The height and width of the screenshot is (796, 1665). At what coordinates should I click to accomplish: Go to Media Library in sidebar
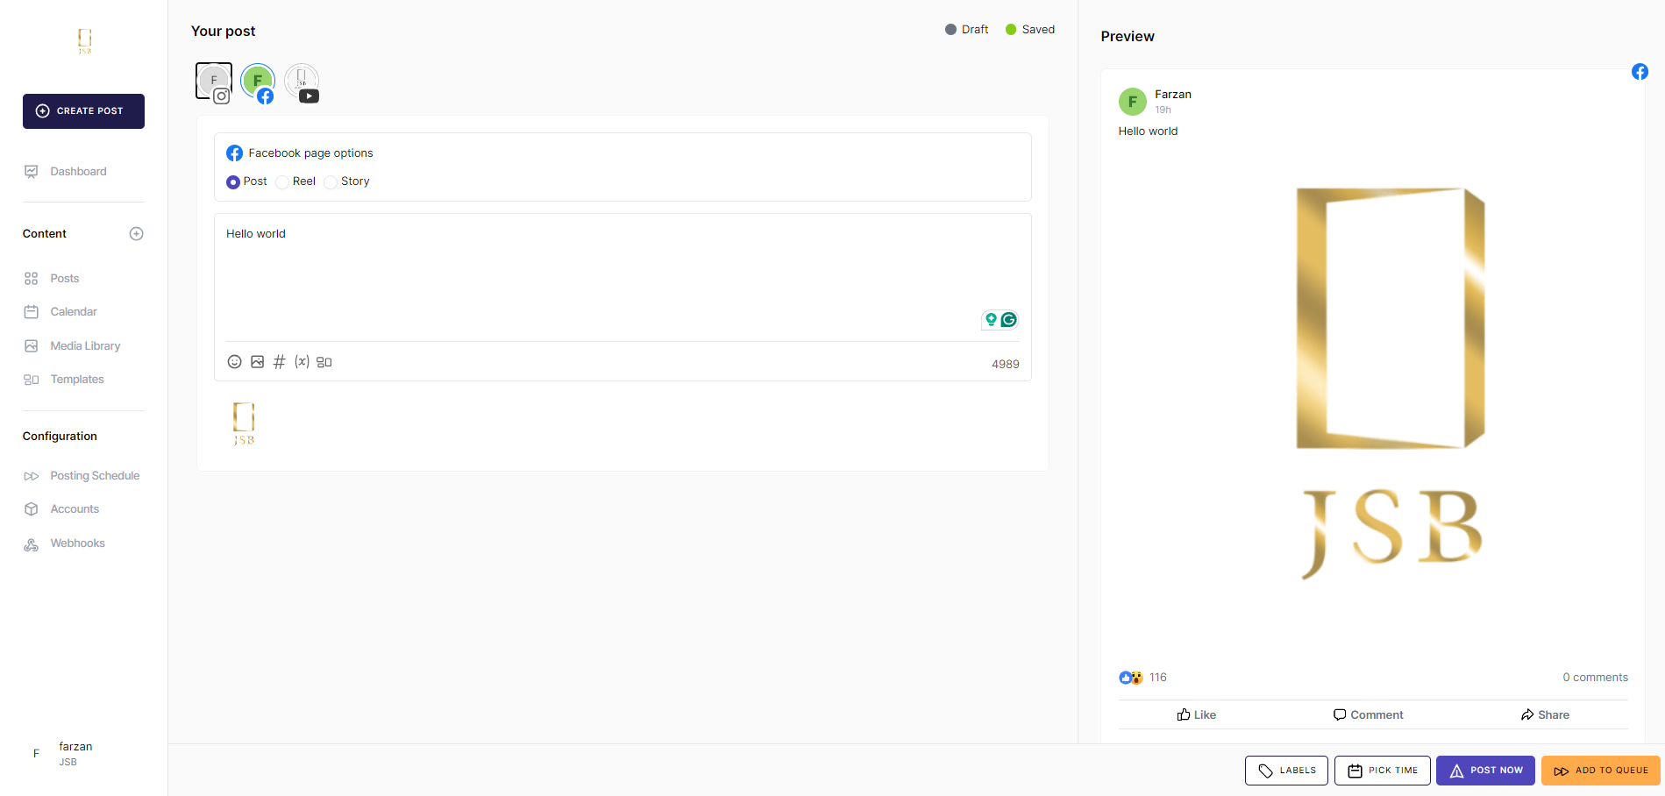click(x=85, y=346)
